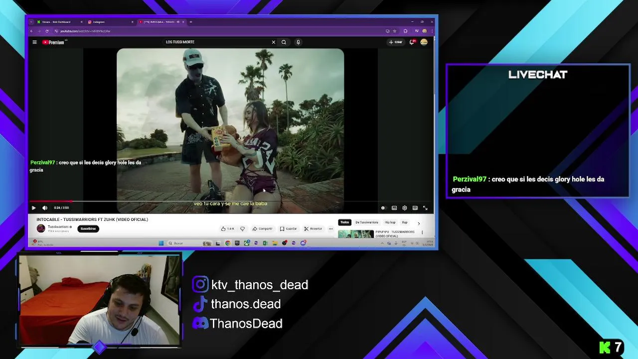The width and height of the screenshot is (638, 359).
Task: Go to YouTube Premium home logo
Action: point(53,42)
